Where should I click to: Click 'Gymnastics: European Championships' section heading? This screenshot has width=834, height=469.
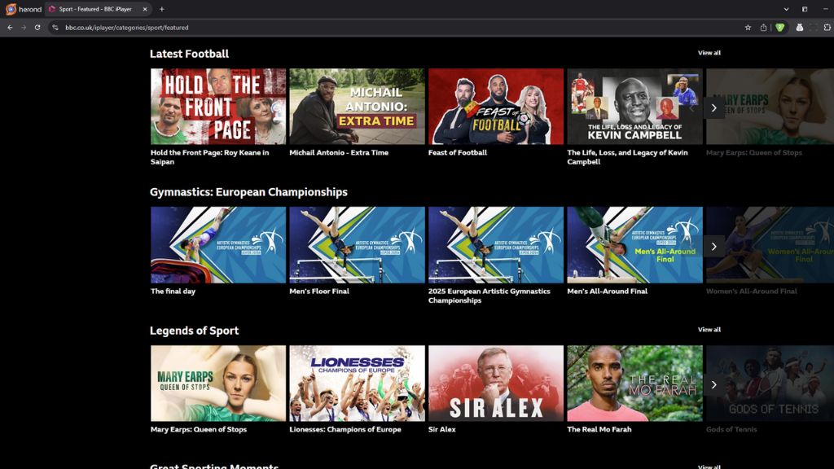point(248,192)
